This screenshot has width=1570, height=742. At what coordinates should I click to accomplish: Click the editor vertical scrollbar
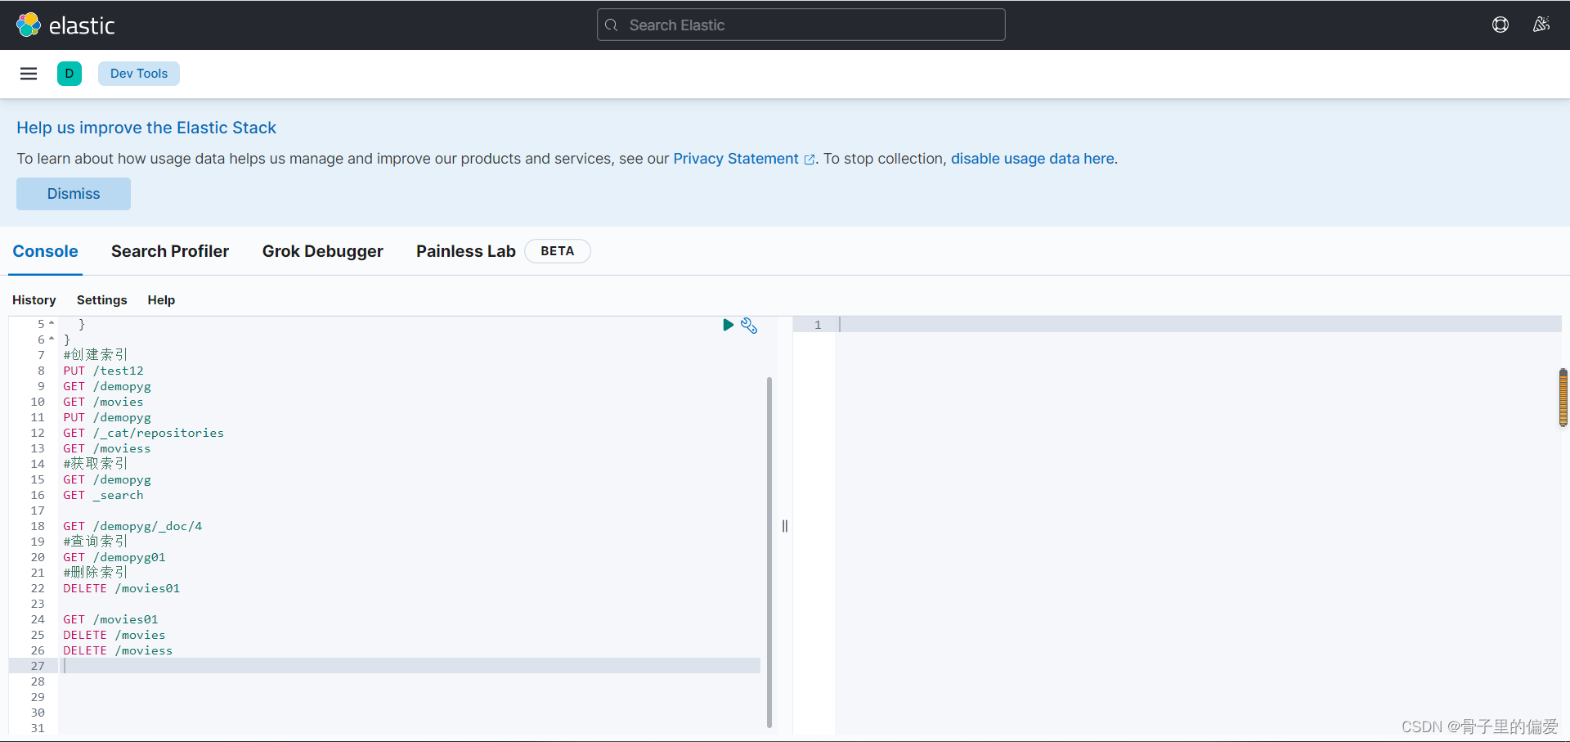click(769, 552)
